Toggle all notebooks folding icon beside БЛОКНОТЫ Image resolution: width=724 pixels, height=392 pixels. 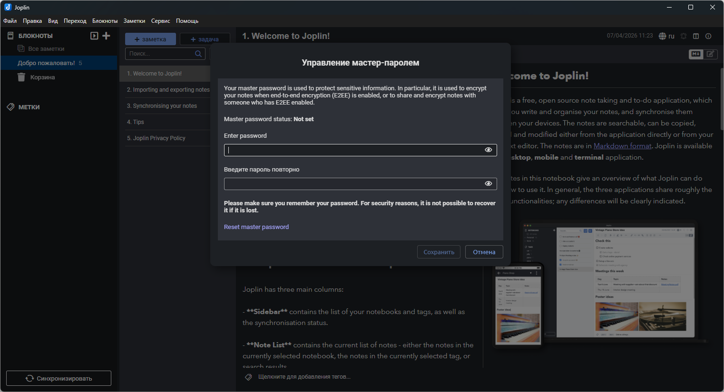(x=94, y=36)
